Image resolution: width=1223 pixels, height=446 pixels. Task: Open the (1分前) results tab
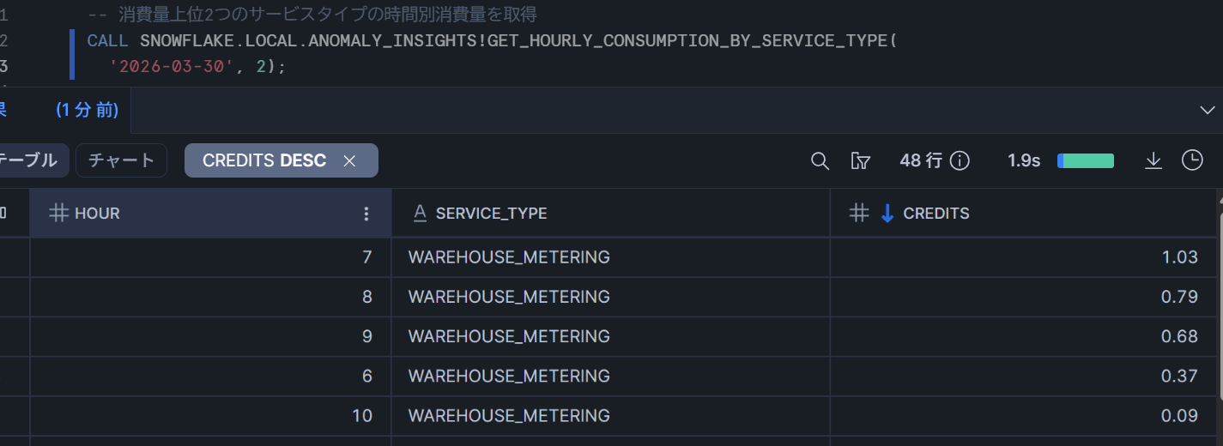tap(87, 110)
